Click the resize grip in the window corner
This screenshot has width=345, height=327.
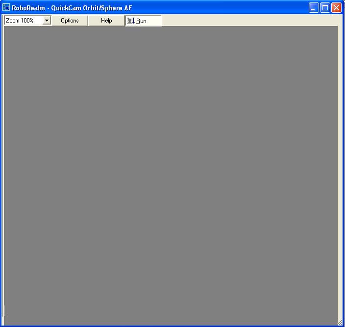(x=340, y=322)
